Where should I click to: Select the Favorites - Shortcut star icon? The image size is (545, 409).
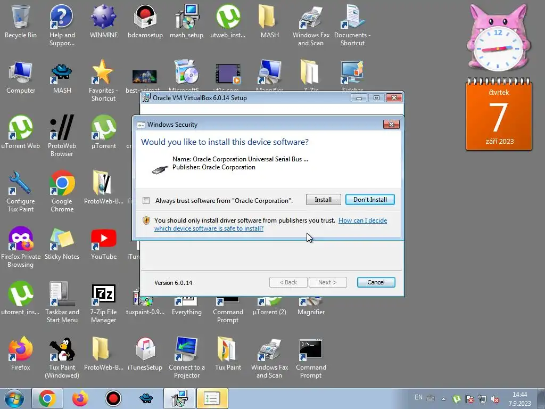click(x=104, y=81)
